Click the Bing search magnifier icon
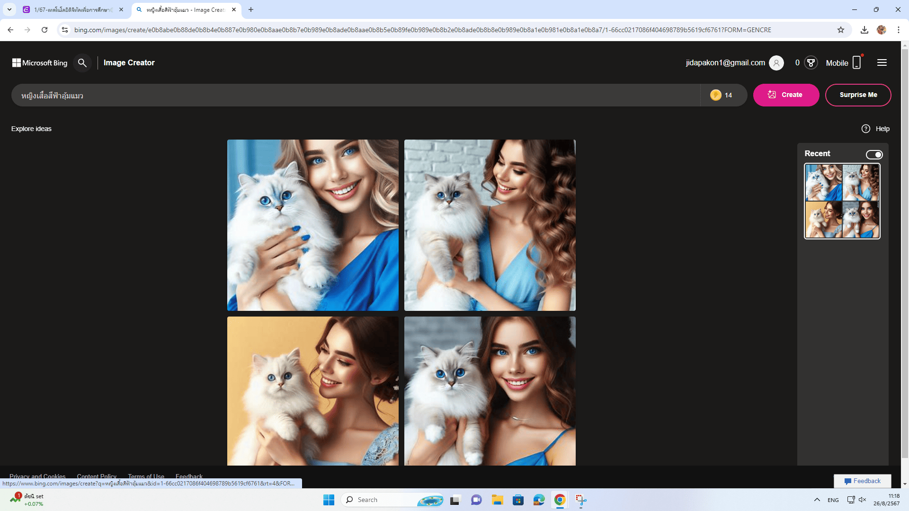This screenshot has width=909, height=511. 82,63
